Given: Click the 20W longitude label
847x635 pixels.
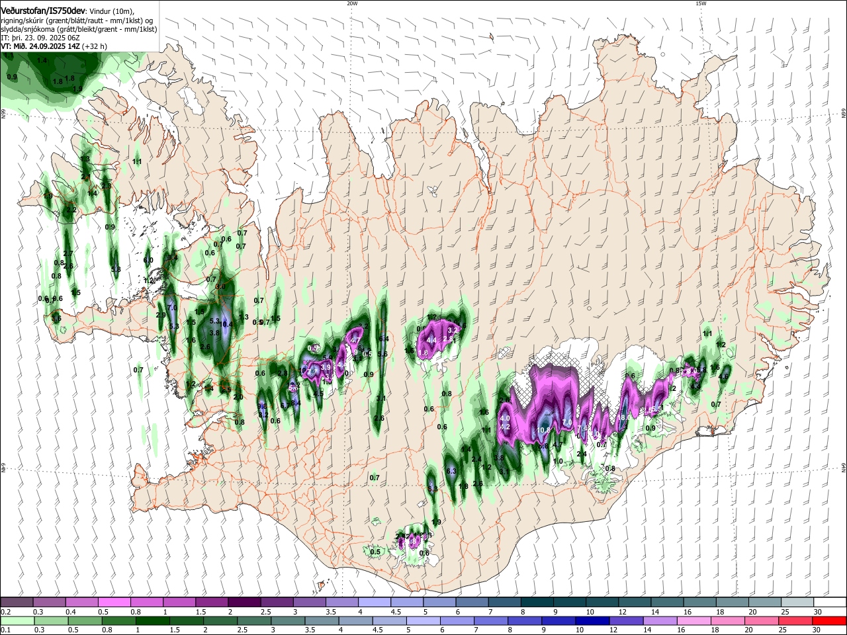Looking at the screenshot, I should click(x=352, y=3).
